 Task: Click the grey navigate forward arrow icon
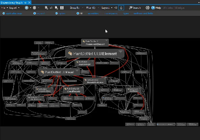click(34, 8)
